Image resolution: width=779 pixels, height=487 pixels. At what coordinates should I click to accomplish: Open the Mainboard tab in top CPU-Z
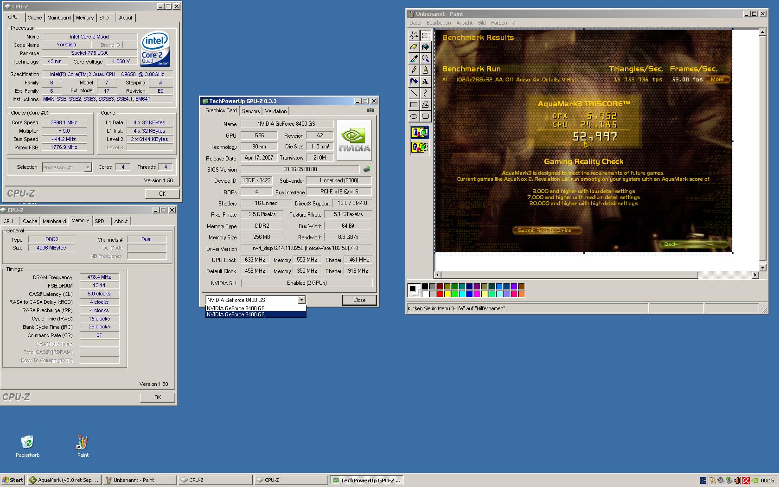59,18
